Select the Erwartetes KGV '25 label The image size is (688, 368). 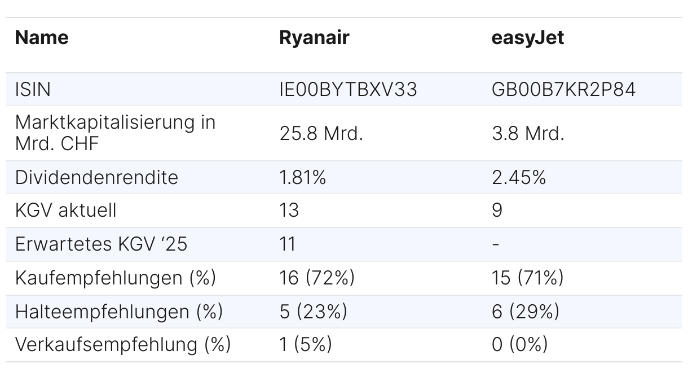point(101,244)
